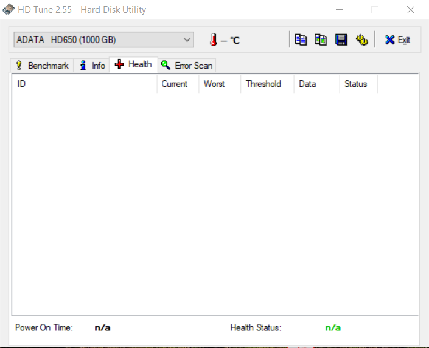Viewport: 429px width, 348px height.
Task: Sort by the ID column header
Action: (x=84, y=84)
